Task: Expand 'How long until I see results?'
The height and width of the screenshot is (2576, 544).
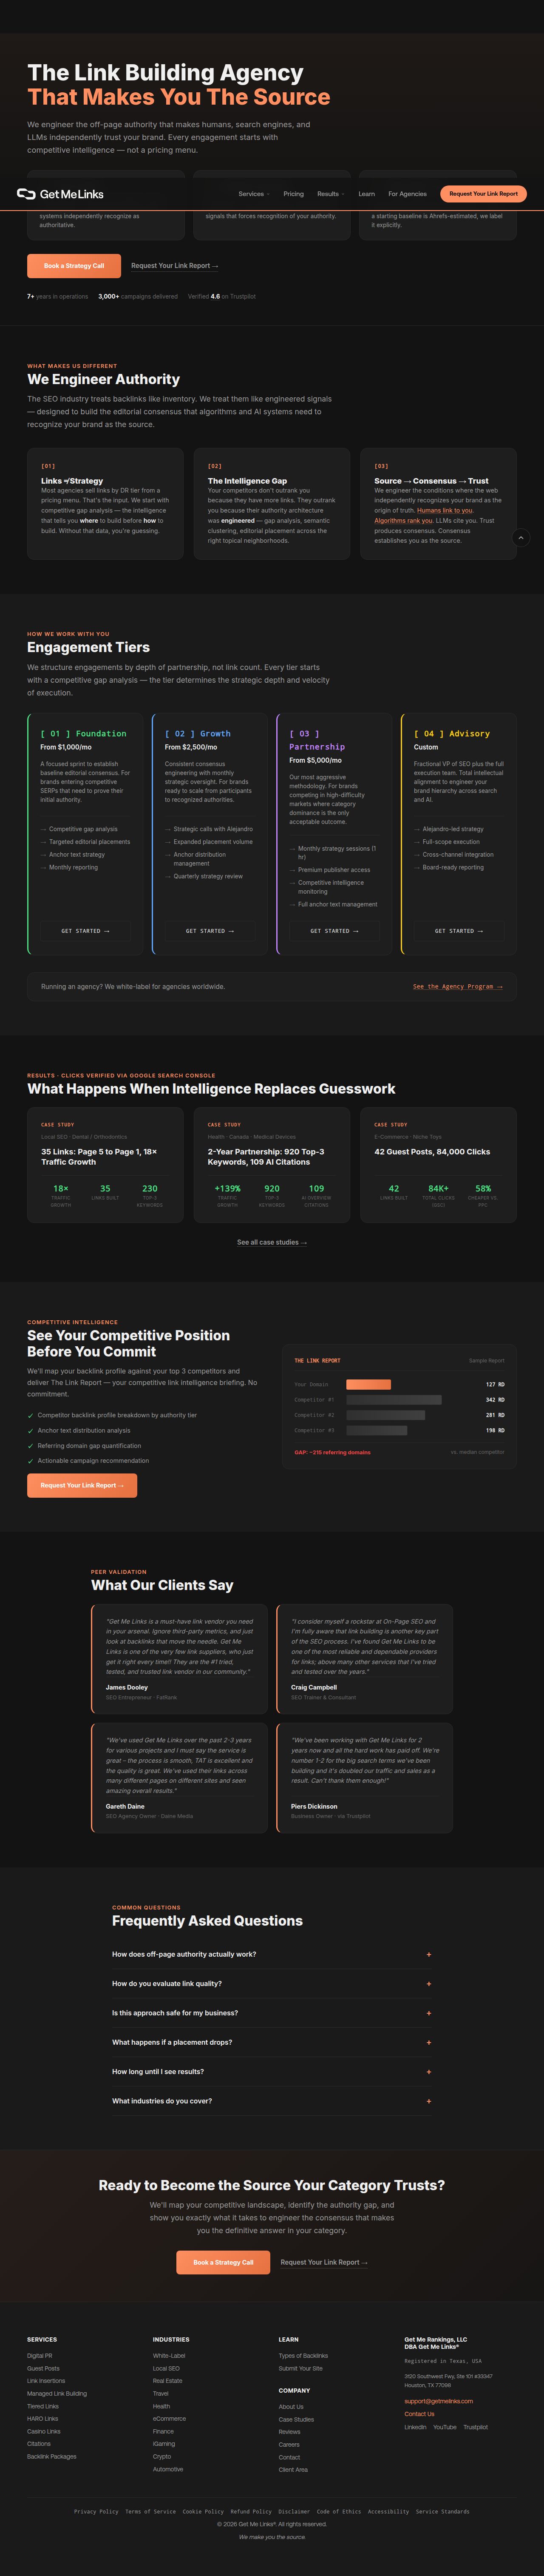Action: (x=272, y=2072)
